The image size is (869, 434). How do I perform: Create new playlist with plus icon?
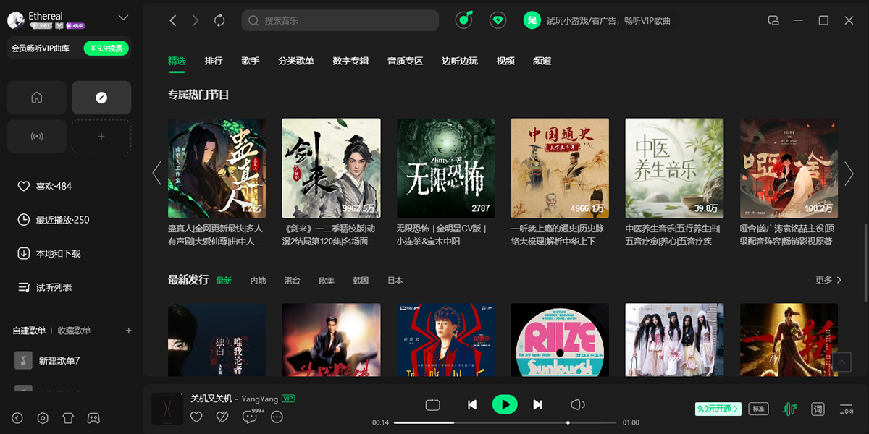coord(129,331)
